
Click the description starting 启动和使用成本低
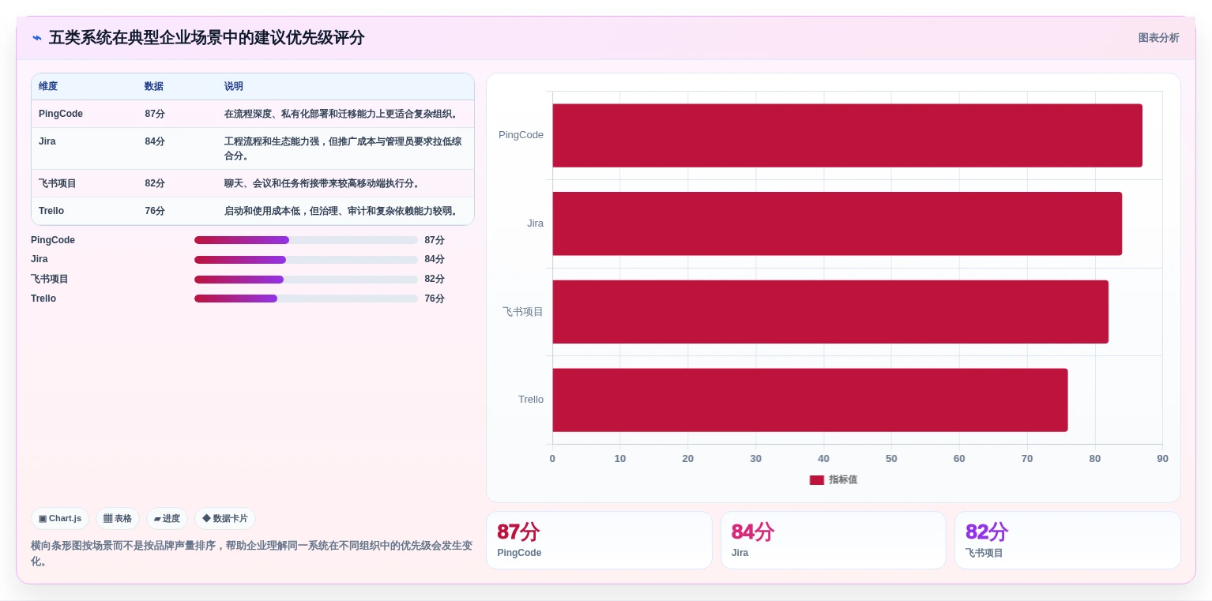[x=343, y=211]
